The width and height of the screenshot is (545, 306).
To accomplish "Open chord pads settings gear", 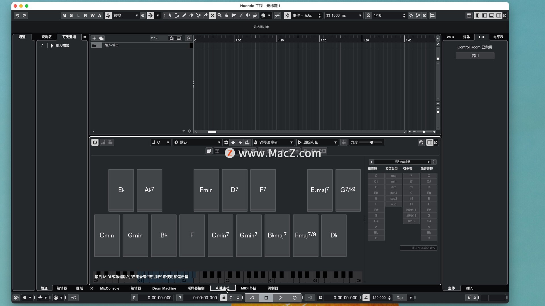I will (226, 142).
